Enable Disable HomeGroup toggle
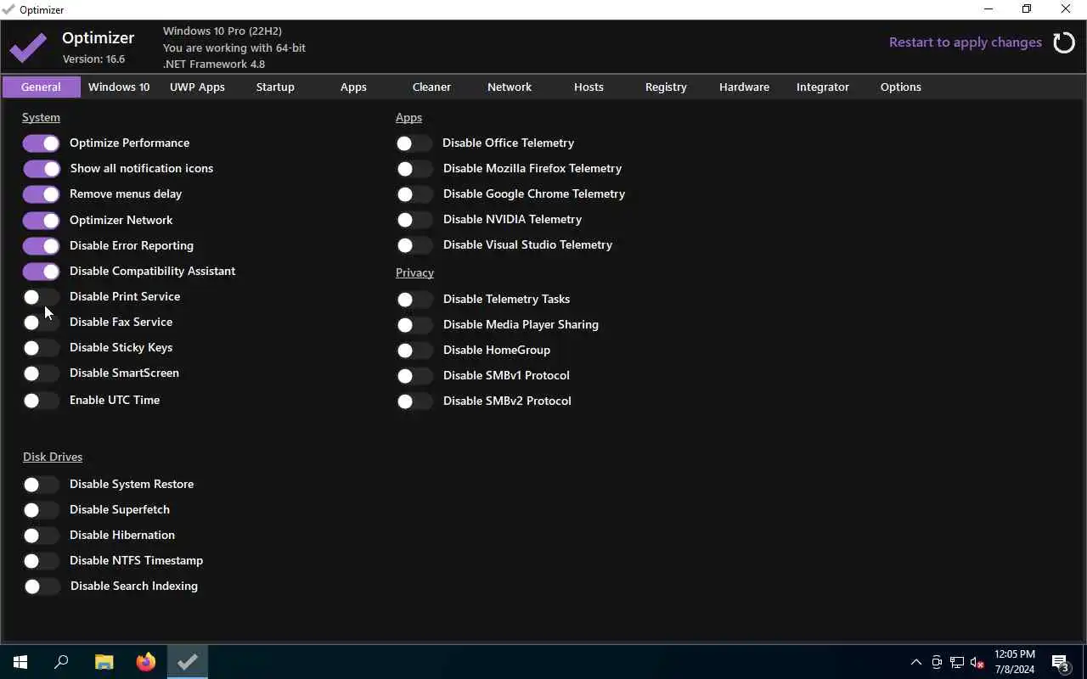1087x679 pixels. tap(414, 351)
